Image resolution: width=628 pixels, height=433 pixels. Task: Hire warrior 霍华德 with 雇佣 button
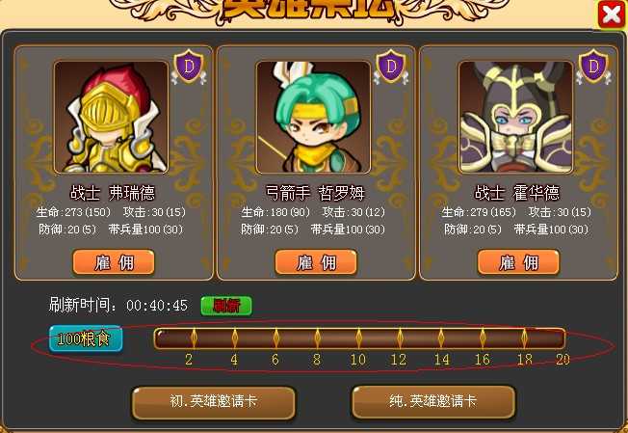(x=518, y=262)
